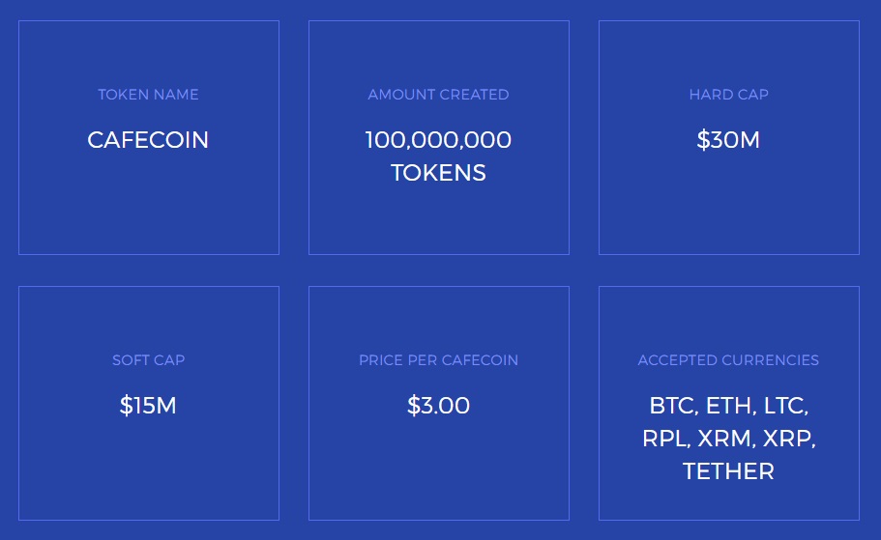Click XRM in the currencies list
881x540 pixels.
pyautogui.click(x=723, y=439)
